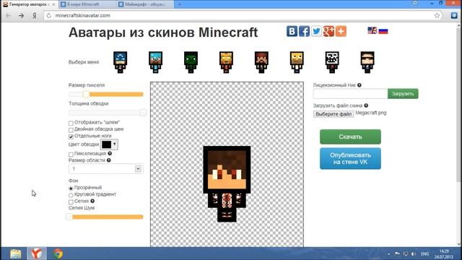Open a new browser tab
The width and height of the screenshot is (462, 260).
(180, 4)
